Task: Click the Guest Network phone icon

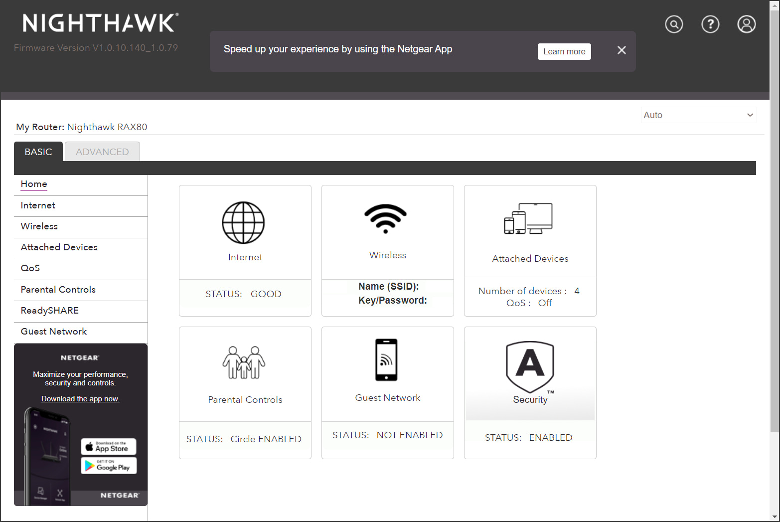Action: click(x=386, y=359)
